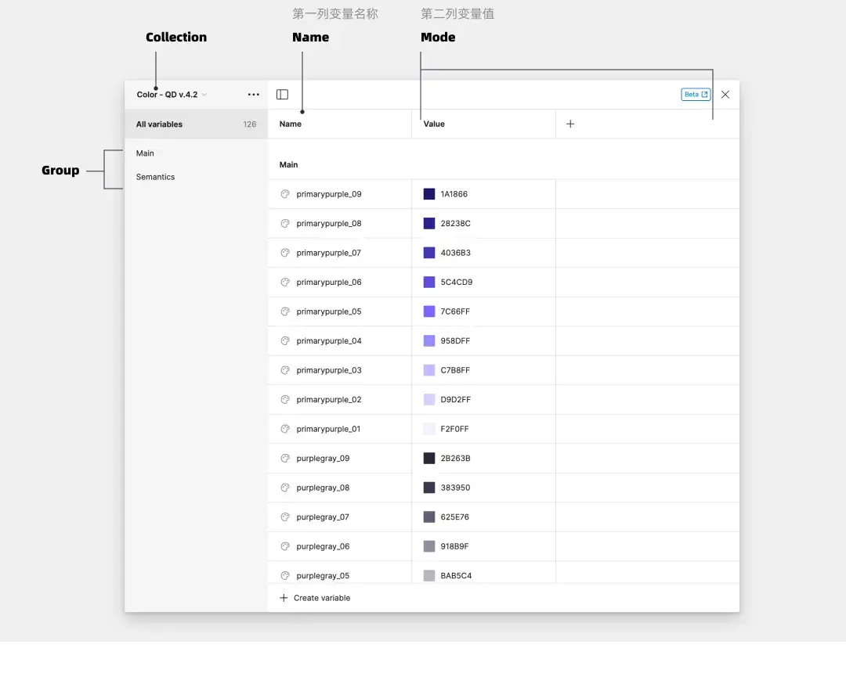Click the color palette icon beside primarypurple_09
Screen dimensions: 846x684
[285, 194]
